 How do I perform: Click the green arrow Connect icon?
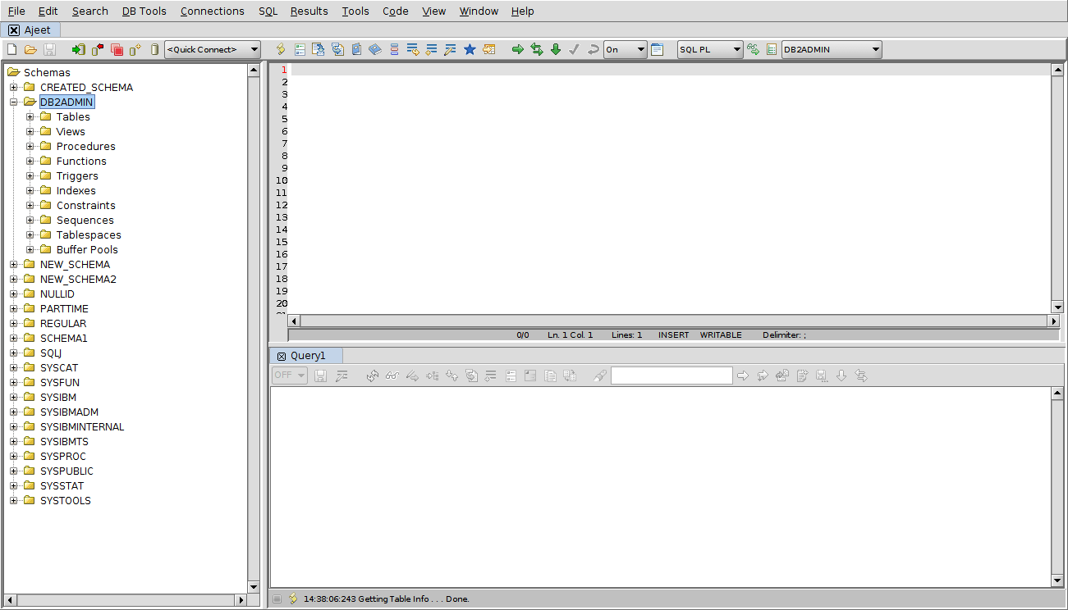pyautogui.click(x=79, y=50)
